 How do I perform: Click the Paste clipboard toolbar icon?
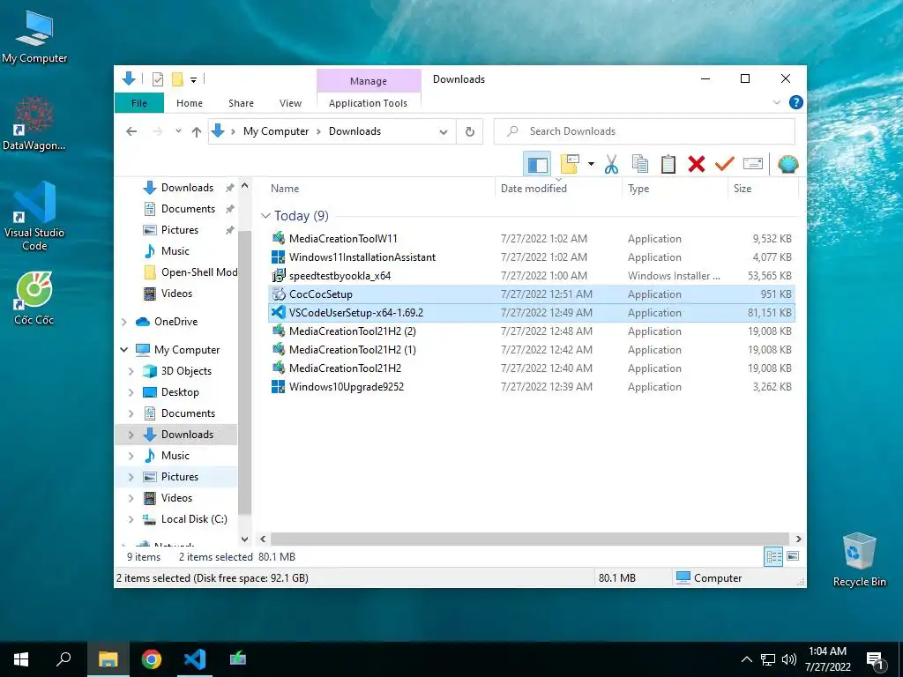click(x=668, y=165)
